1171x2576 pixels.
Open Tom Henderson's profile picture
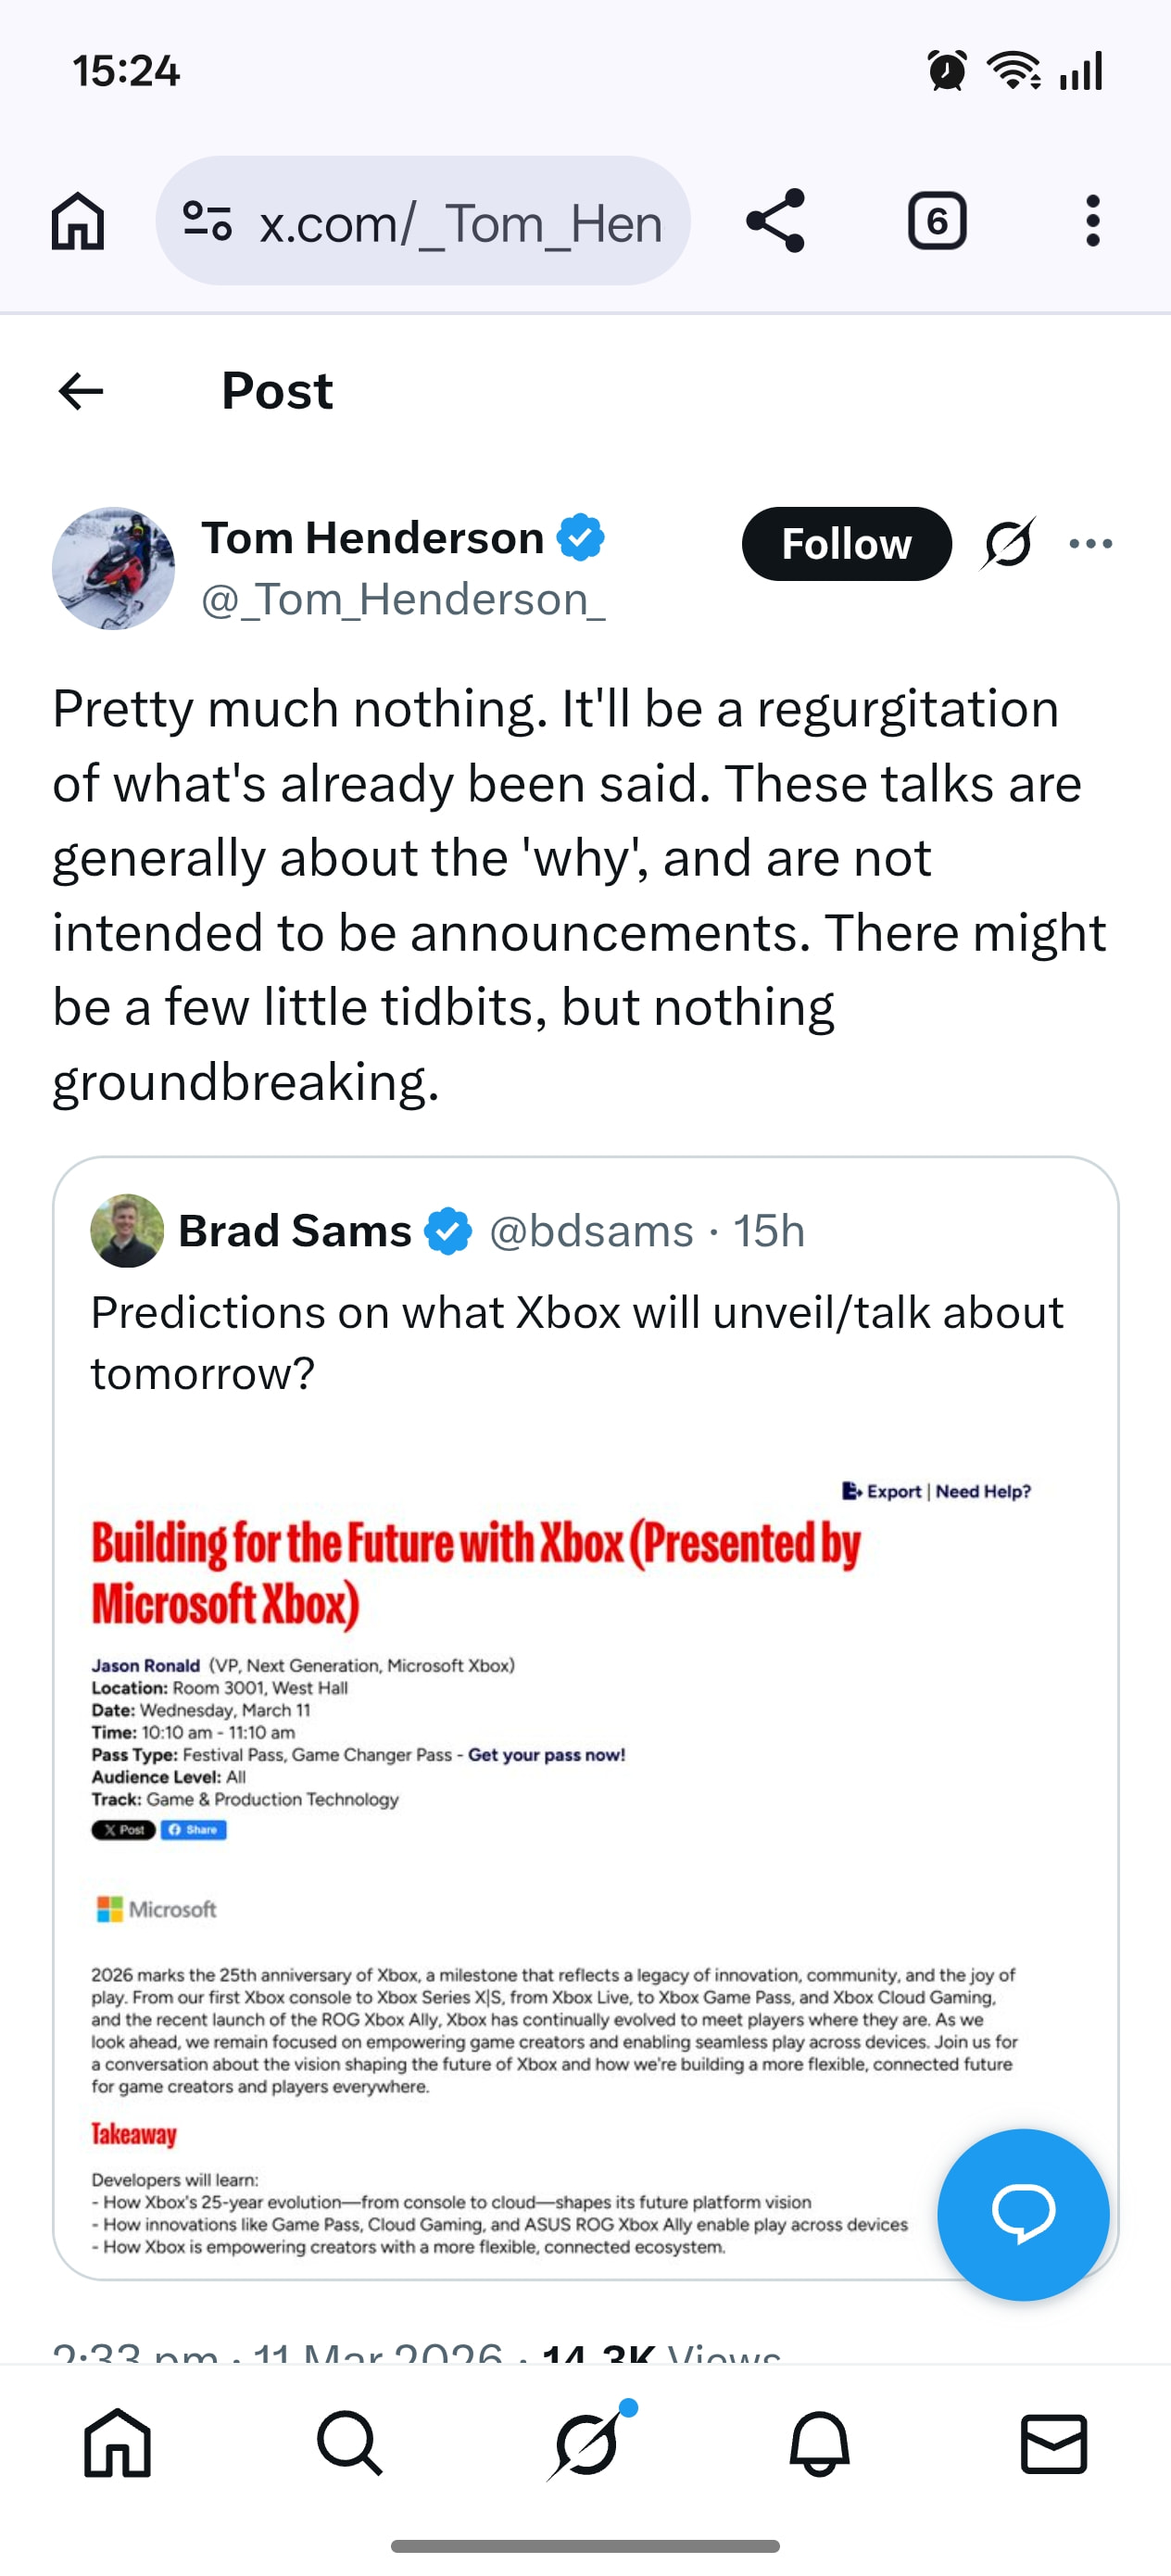pos(113,568)
